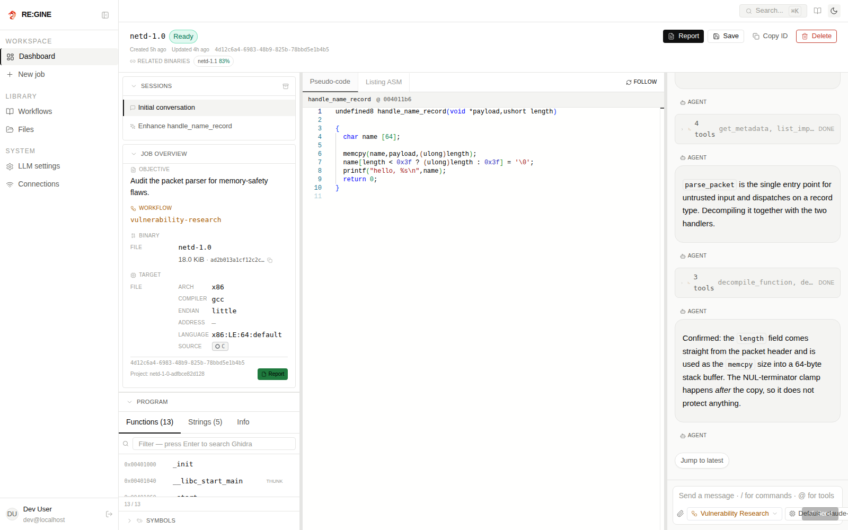
Task: Click the message input box
Action: coord(757,496)
